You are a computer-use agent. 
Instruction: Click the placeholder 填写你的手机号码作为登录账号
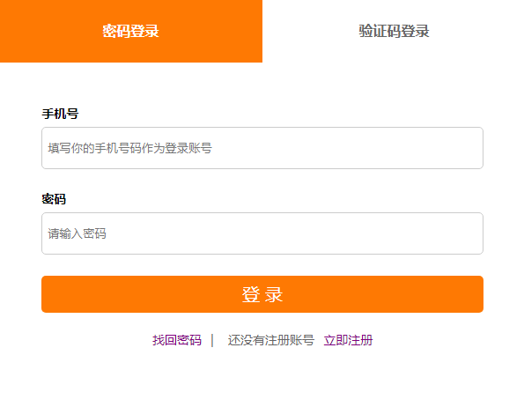pyautogui.click(x=129, y=148)
